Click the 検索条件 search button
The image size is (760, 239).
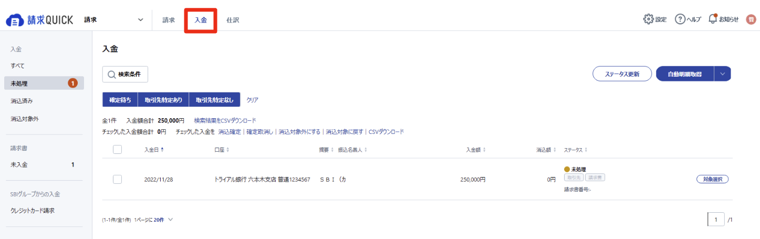(x=125, y=75)
